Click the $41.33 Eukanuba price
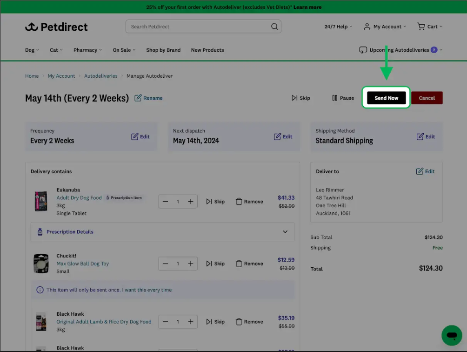Viewport: 467px width, 352px height. (286, 197)
